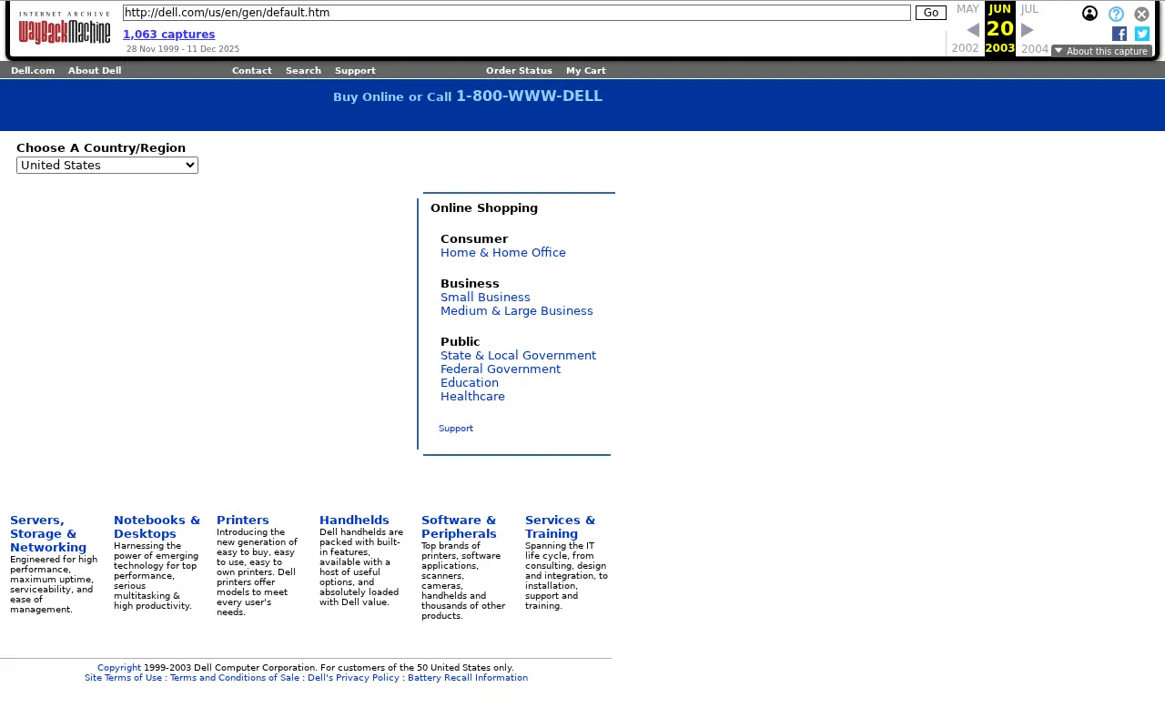Close the Wayback toolbar
1165x728 pixels.
pos(1141,15)
